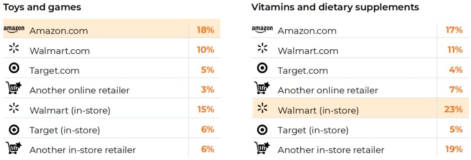Click the 23% value for Walmart (in-store) in Vitamins
Image resolution: width=471 pixels, height=160 pixels.
[x=454, y=109]
